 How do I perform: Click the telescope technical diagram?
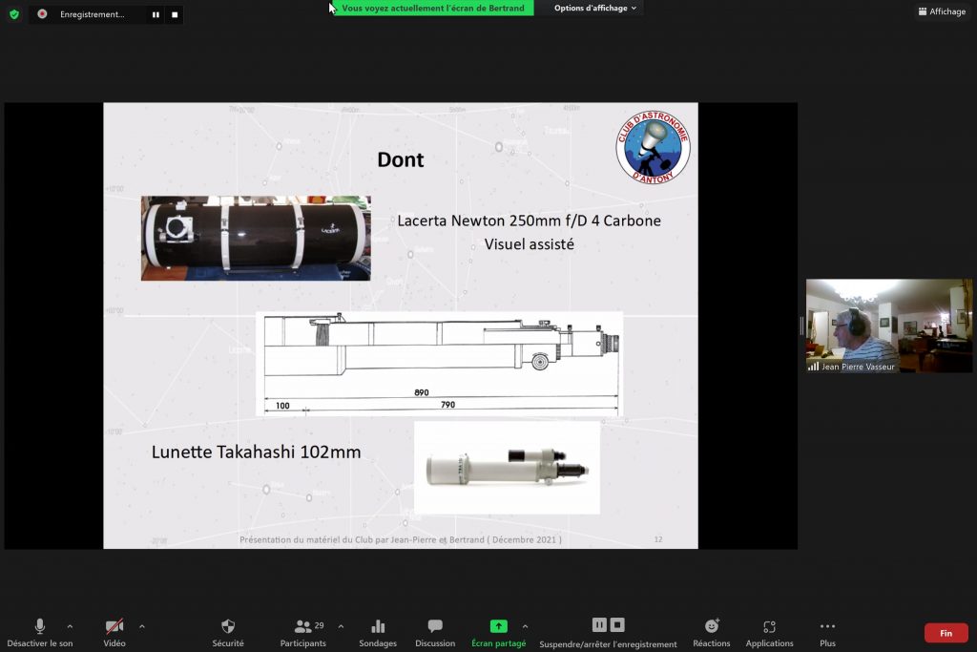439,364
